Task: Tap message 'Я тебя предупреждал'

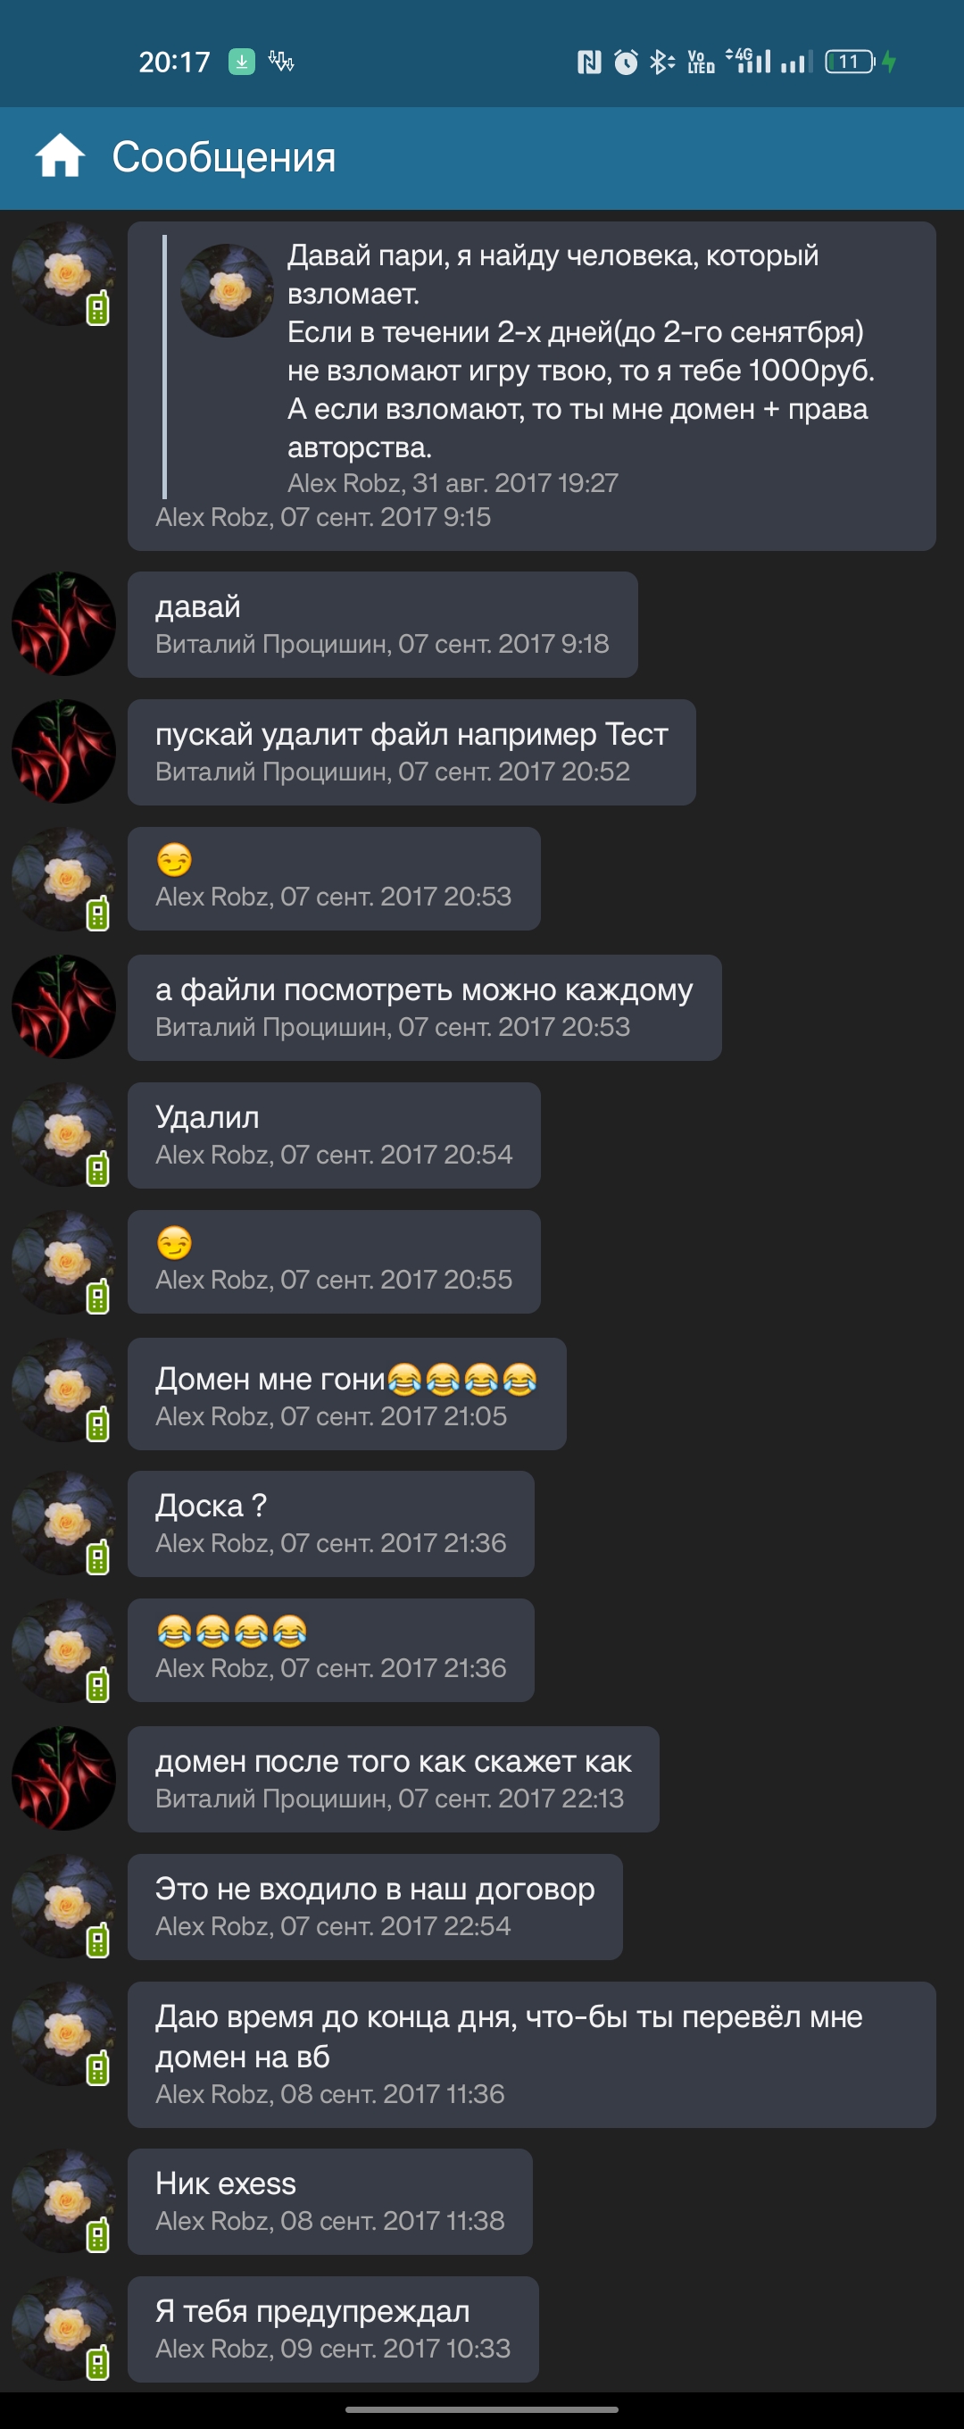Action: point(334,2329)
